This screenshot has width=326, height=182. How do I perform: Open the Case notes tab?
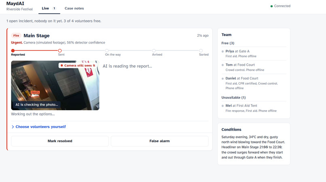point(74,8)
